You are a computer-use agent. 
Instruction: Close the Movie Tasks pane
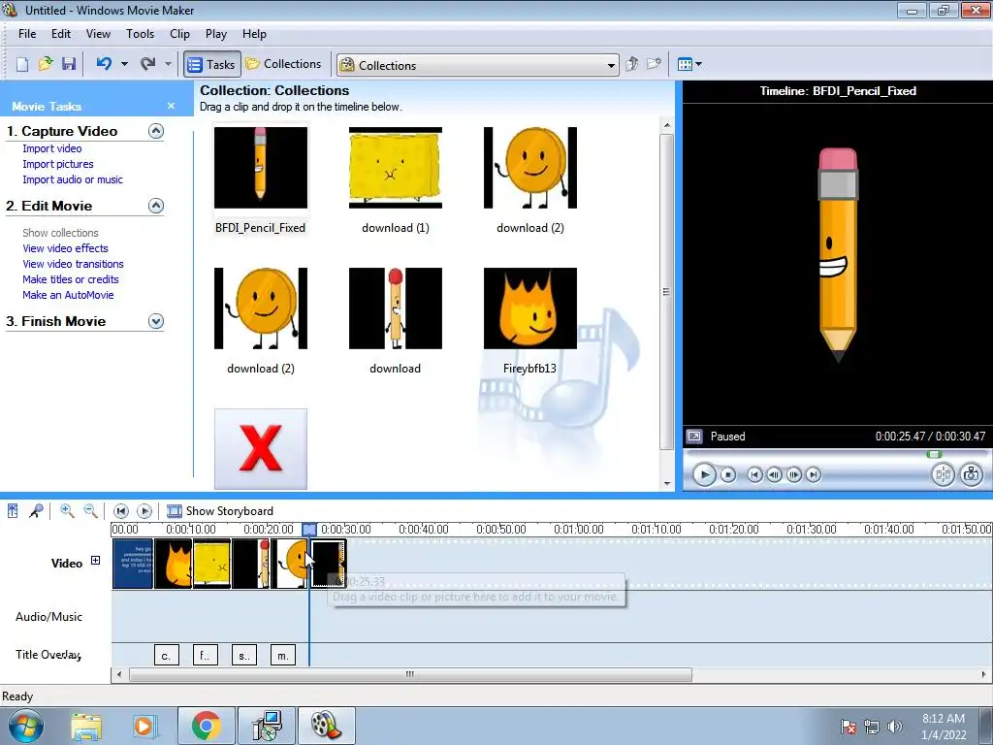tap(171, 106)
